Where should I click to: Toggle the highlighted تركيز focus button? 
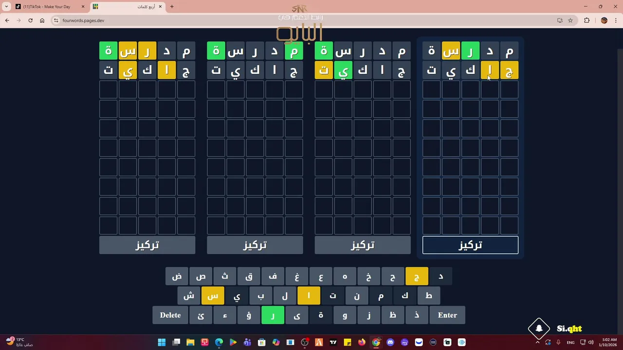click(x=470, y=245)
